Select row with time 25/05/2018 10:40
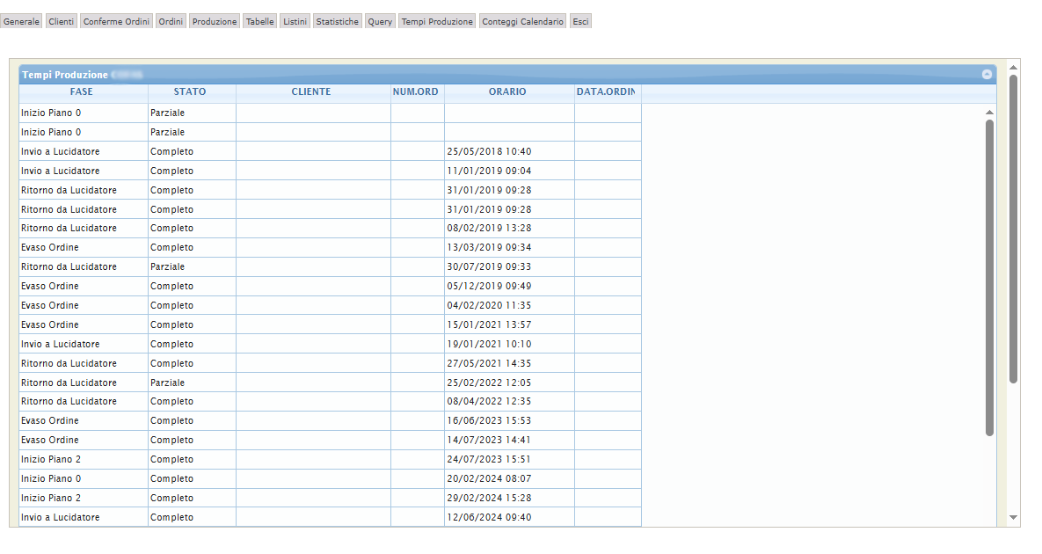 330,151
